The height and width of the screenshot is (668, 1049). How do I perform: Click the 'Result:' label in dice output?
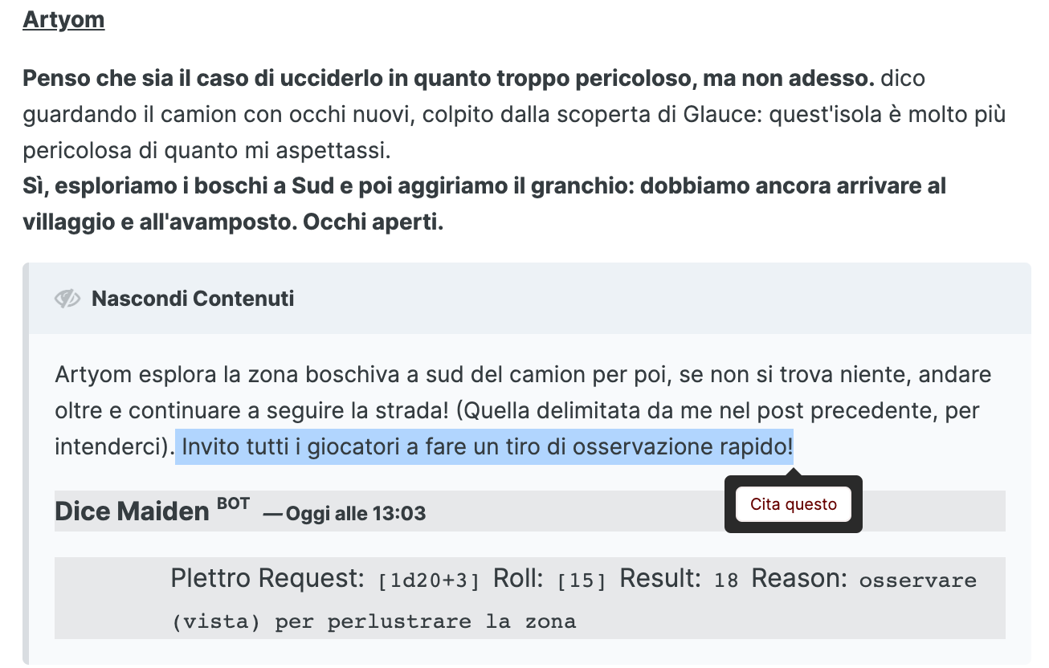pyautogui.click(x=661, y=579)
